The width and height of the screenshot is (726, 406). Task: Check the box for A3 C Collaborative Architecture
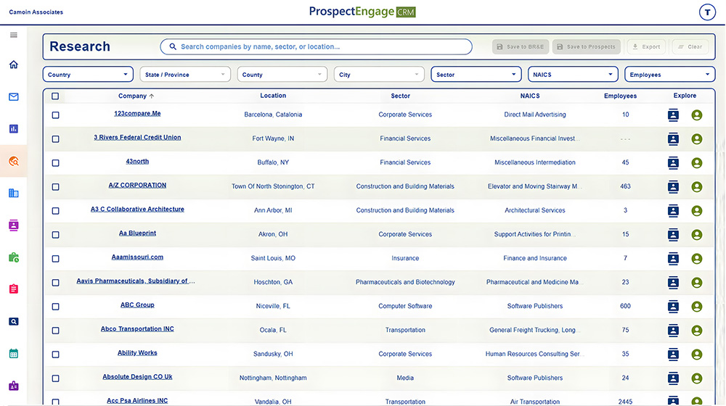coord(56,211)
